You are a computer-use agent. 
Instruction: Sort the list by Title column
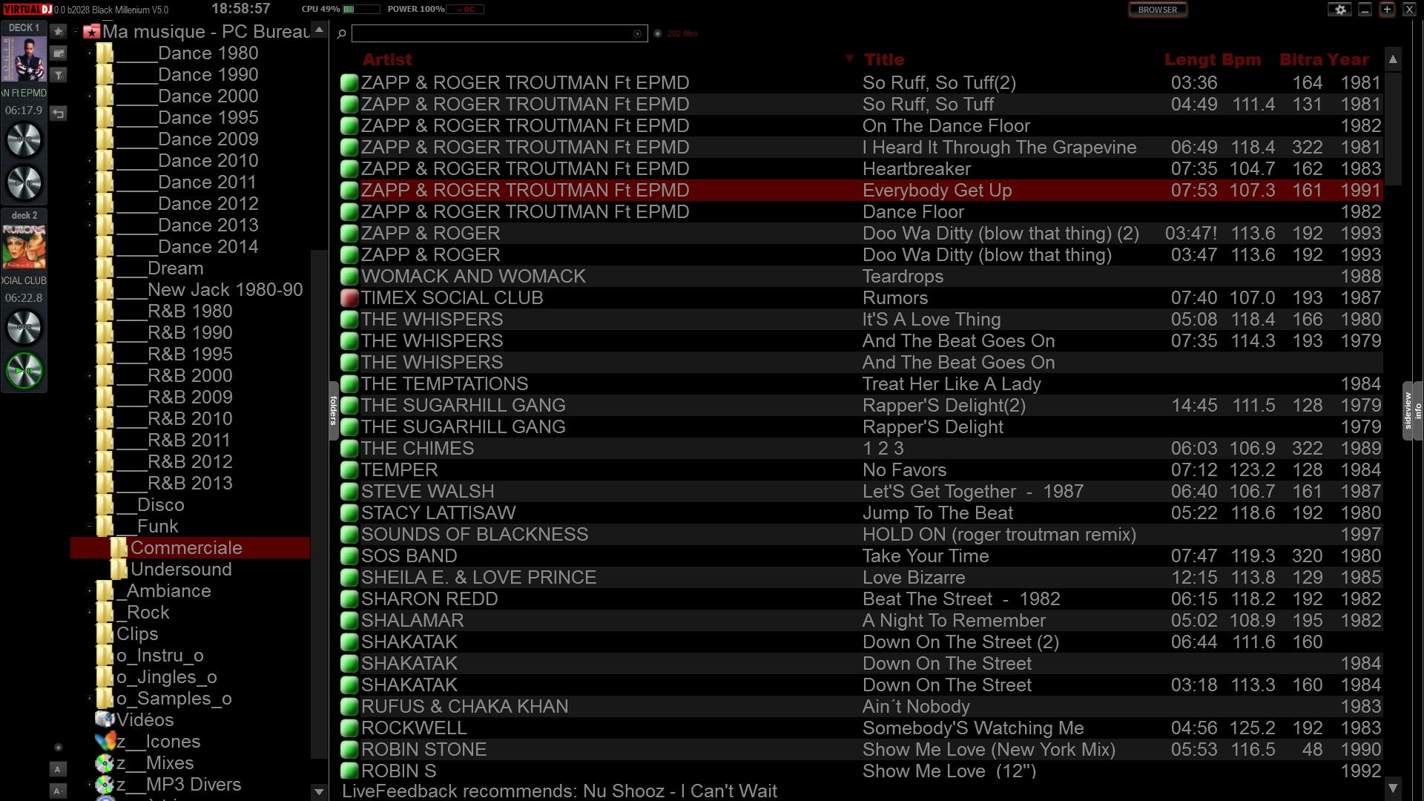[884, 59]
